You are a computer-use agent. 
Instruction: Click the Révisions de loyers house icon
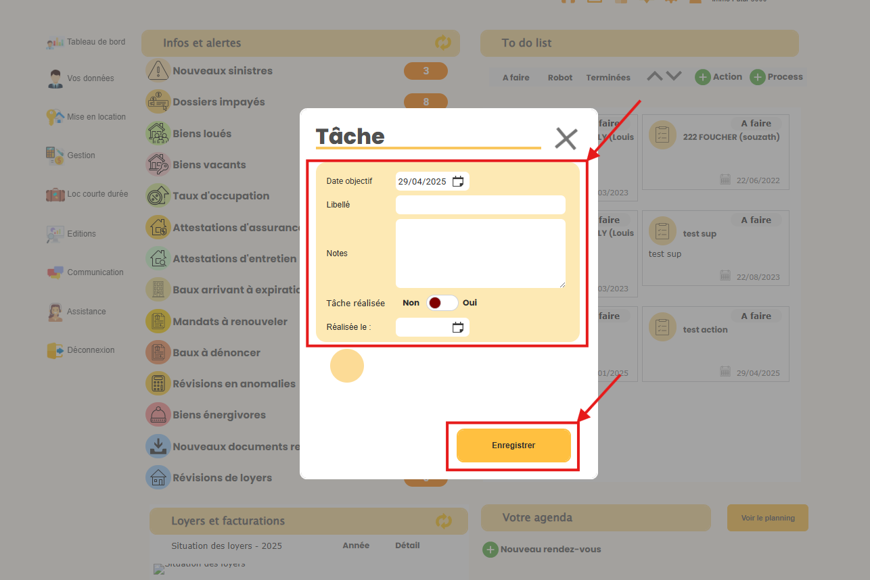pos(158,477)
